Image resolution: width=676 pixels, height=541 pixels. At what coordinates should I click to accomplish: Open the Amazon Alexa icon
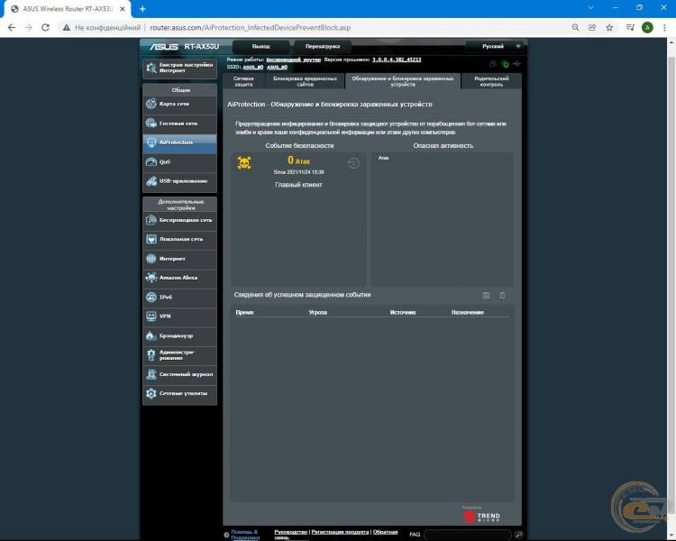151,278
